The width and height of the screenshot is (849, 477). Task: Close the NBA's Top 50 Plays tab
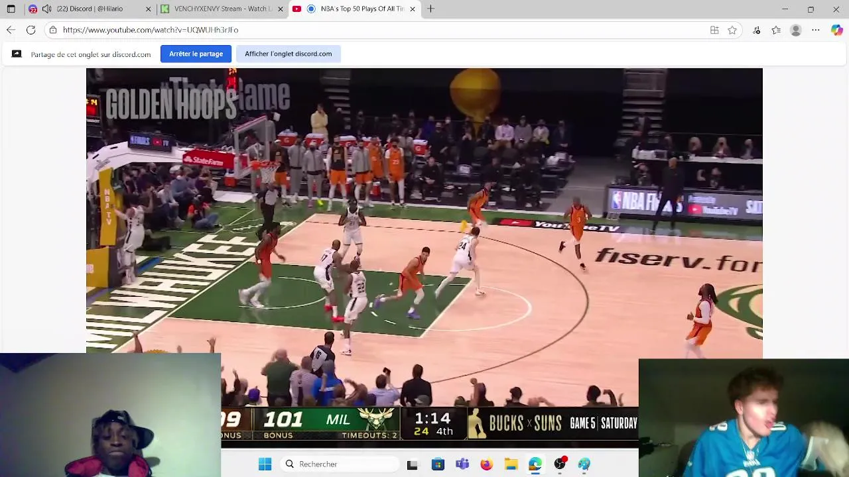click(413, 9)
